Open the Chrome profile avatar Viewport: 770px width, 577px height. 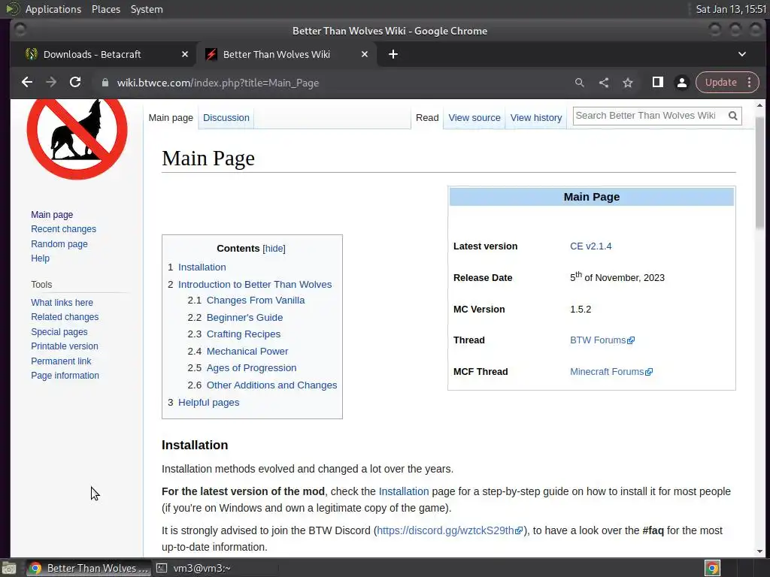tap(681, 83)
